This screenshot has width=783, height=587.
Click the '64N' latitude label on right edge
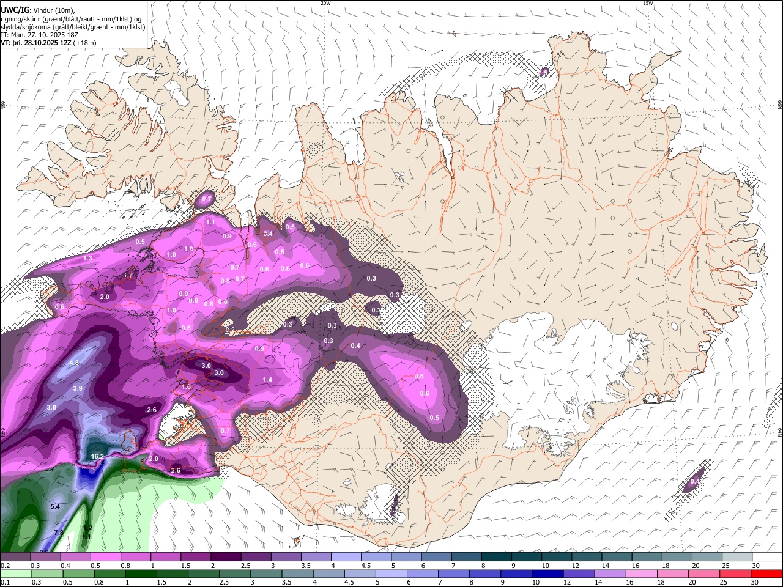point(780,432)
